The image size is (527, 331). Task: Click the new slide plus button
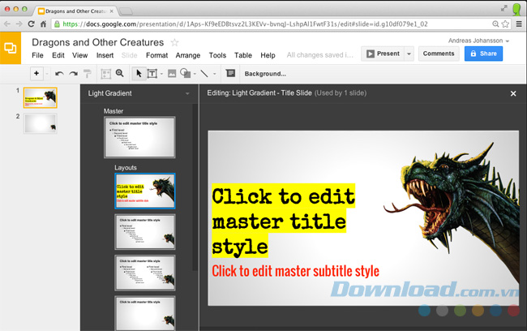pos(36,73)
